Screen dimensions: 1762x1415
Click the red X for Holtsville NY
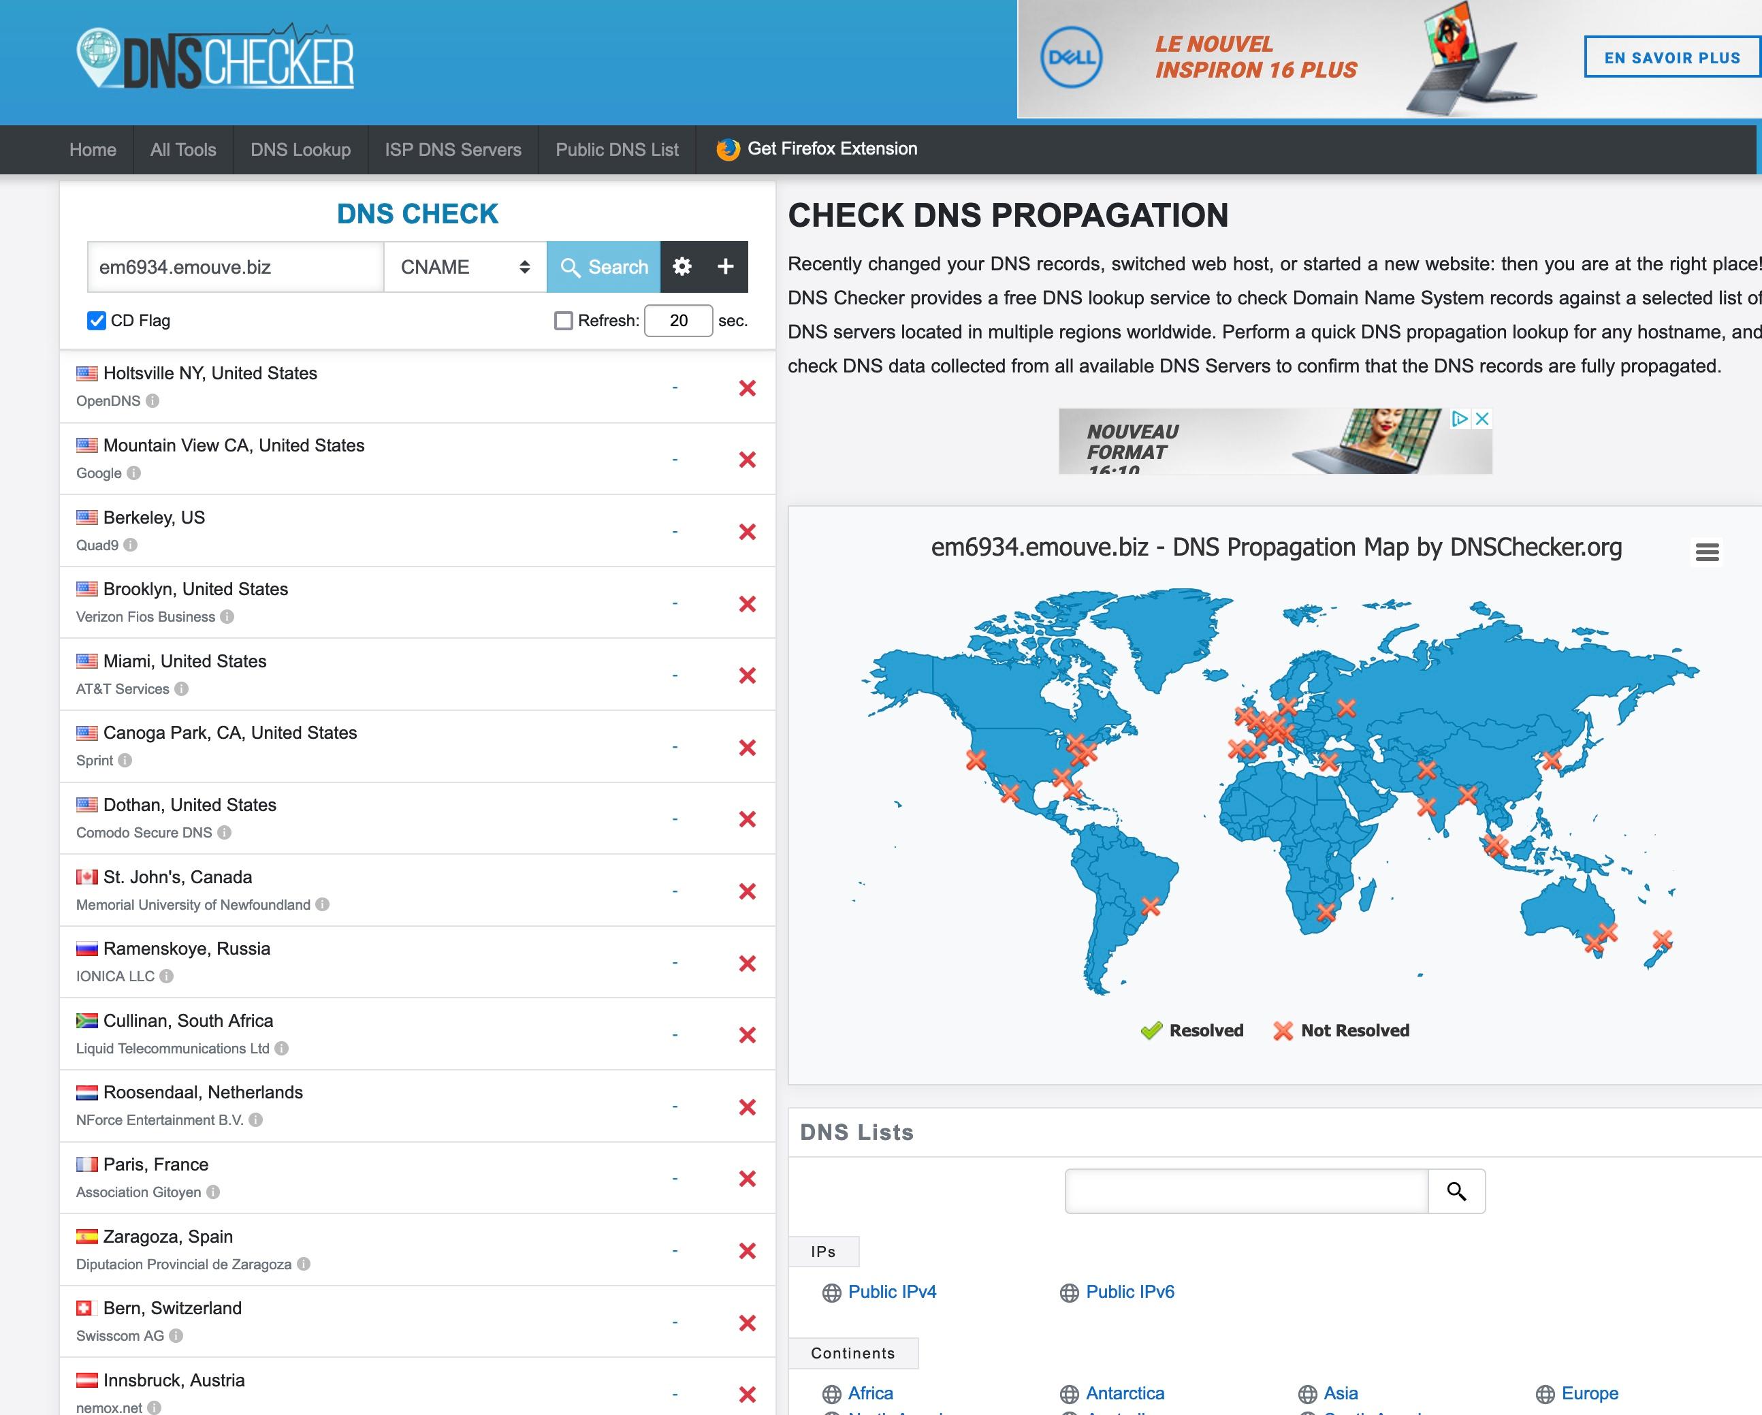(747, 387)
